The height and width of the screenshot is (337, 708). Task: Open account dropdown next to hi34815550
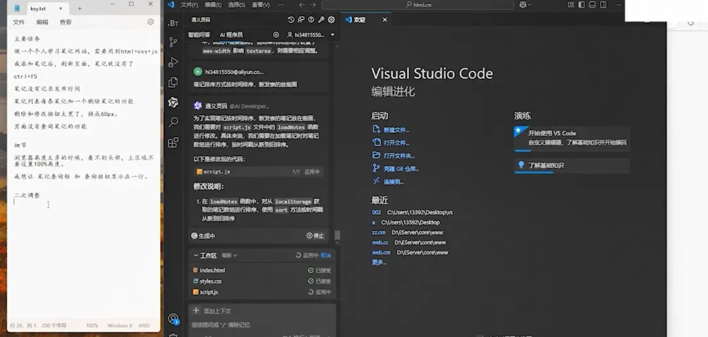333,35
